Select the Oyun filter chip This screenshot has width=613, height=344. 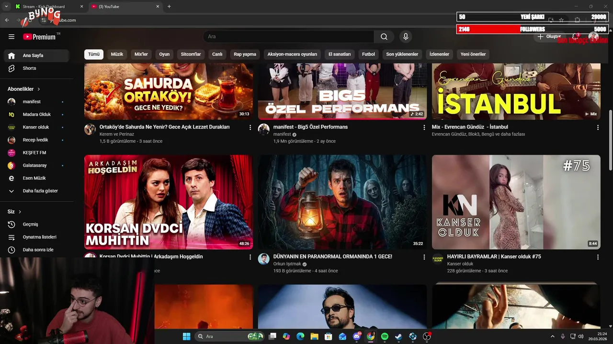pos(164,54)
